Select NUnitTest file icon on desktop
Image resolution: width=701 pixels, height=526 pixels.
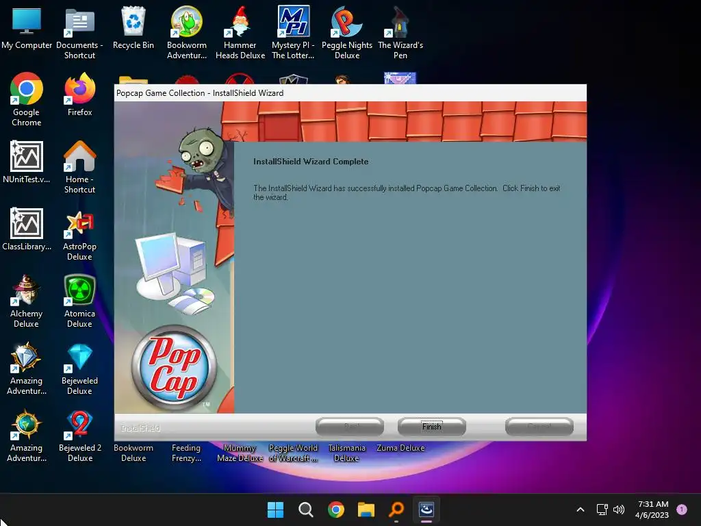(27, 162)
